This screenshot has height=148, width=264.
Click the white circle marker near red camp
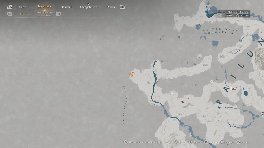[x=231, y=88]
